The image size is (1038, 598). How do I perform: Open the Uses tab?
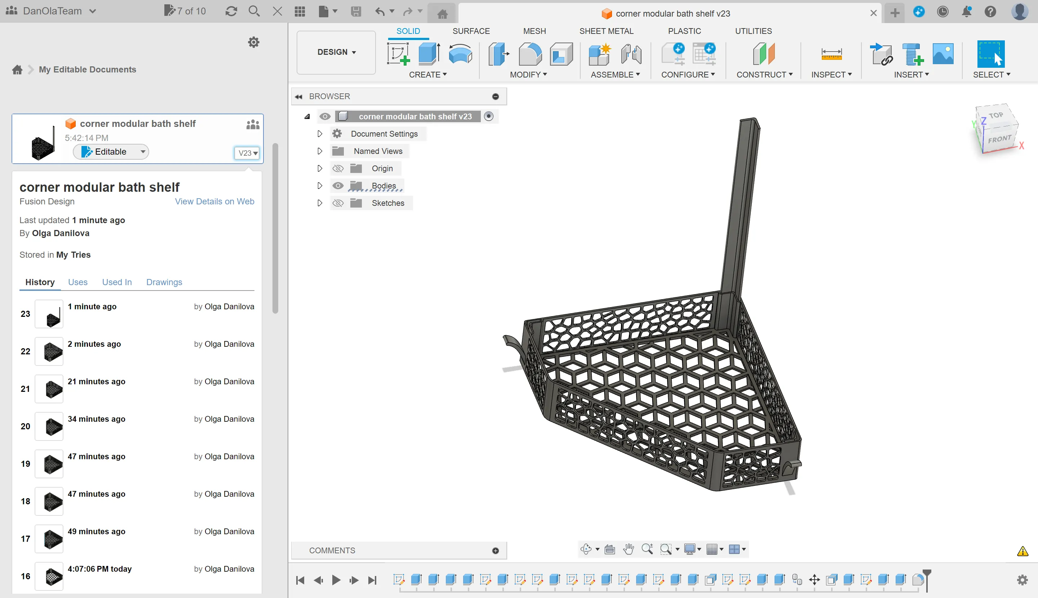[77, 282]
